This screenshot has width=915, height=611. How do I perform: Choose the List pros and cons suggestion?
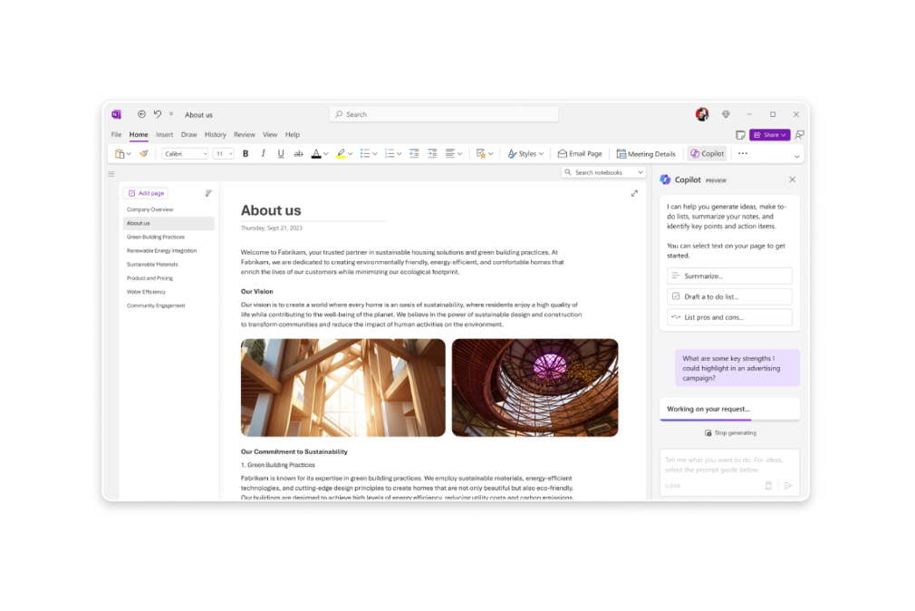[x=729, y=317]
